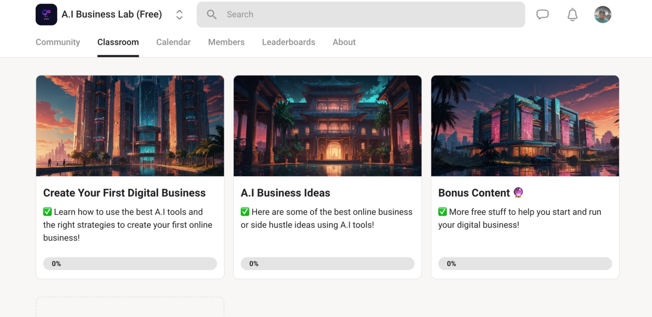Click the search magnifier icon
This screenshot has width=652, height=317.
(211, 14)
